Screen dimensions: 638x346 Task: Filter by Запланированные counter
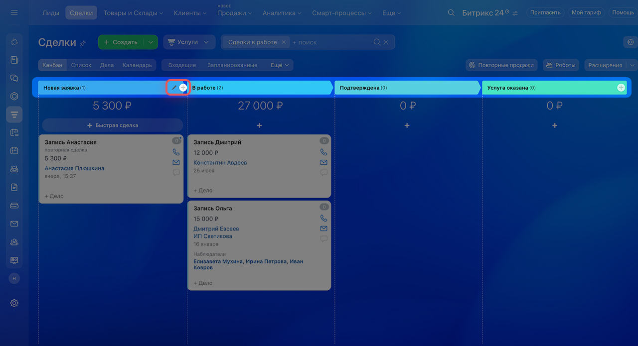coord(232,65)
